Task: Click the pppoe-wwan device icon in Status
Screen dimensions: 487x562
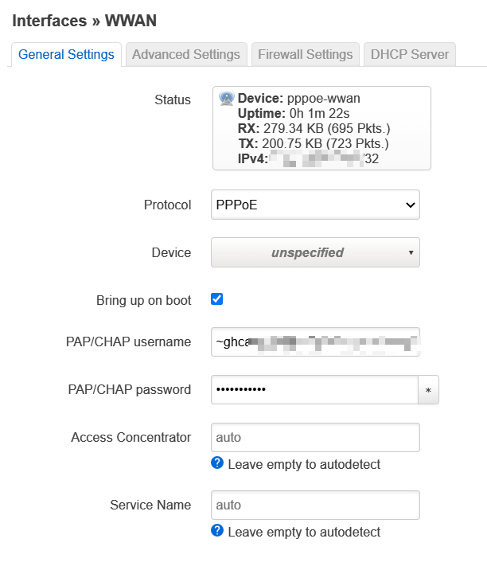Action: 226,99
